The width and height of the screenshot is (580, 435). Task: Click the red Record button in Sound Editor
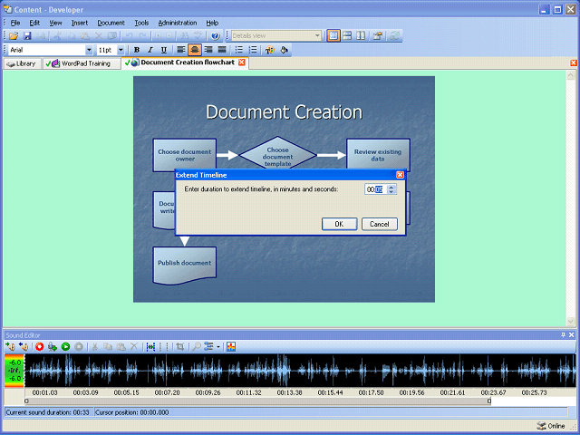tap(40, 346)
